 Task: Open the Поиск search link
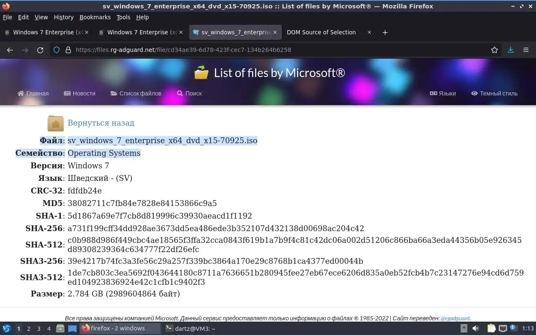coord(189,93)
